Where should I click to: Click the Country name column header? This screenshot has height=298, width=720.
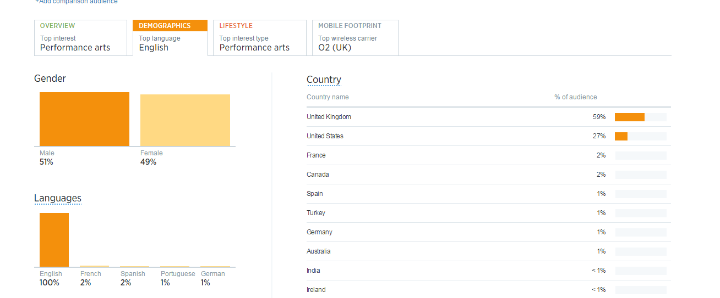coord(328,97)
